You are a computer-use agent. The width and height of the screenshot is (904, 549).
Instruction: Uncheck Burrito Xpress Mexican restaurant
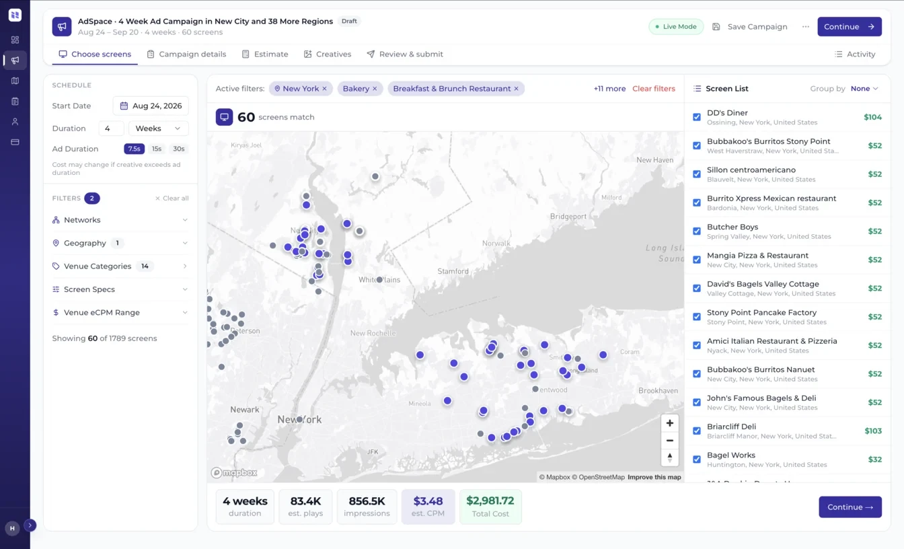(x=697, y=203)
